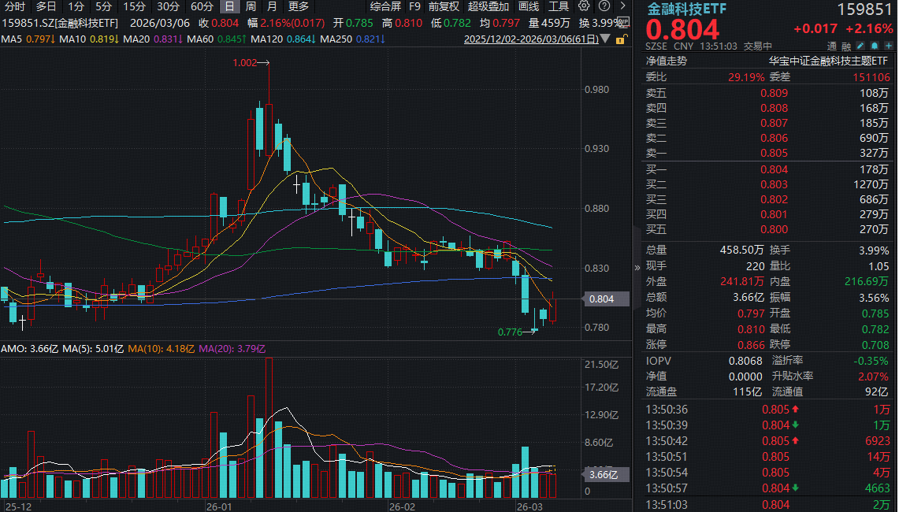The height and width of the screenshot is (512, 899).
Task: Click the help question-mark icon
Action: pyautogui.click(x=604, y=6)
